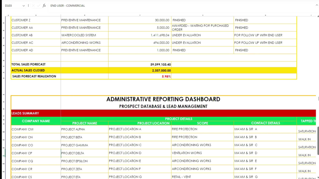Click the formula bar options dots icon
The image size is (319, 179).
pos(28,6)
